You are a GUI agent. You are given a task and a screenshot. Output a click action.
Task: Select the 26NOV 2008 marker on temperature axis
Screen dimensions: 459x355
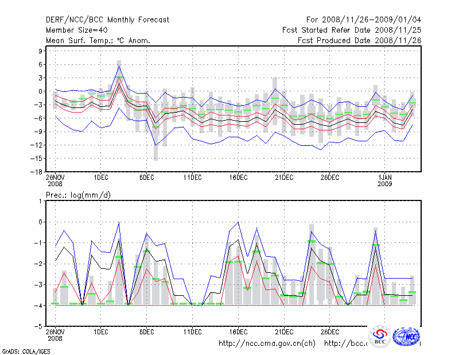point(56,180)
